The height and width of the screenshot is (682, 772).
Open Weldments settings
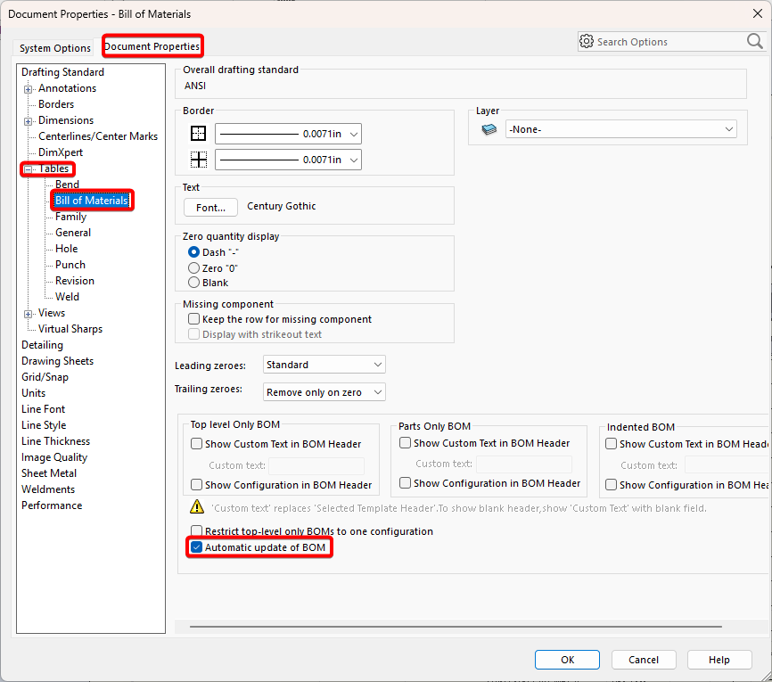pos(48,489)
